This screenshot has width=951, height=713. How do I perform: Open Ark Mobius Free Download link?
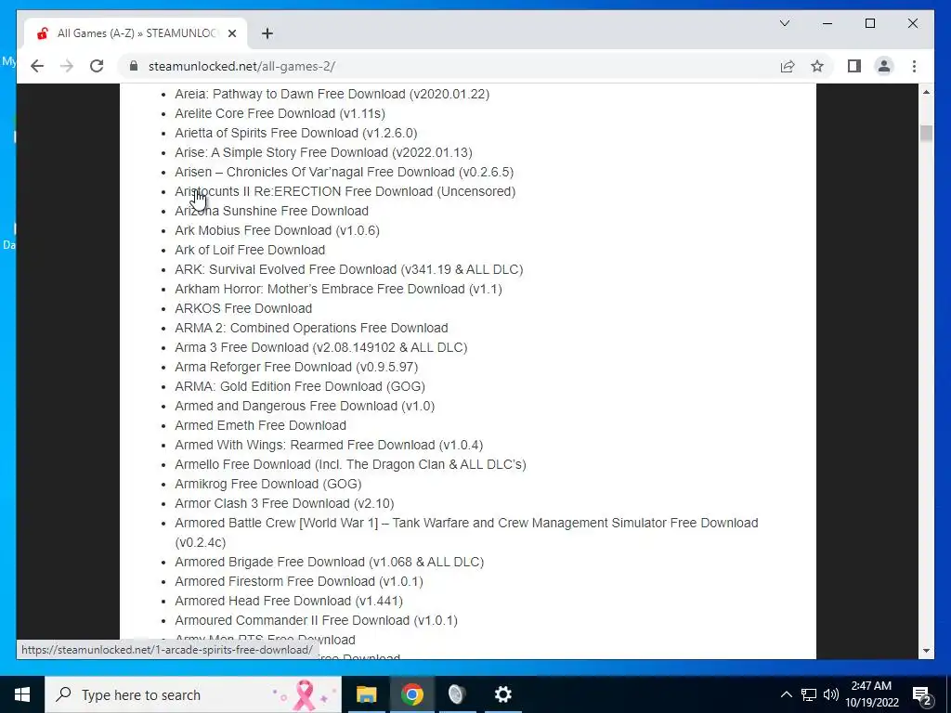pyautogui.click(x=277, y=230)
